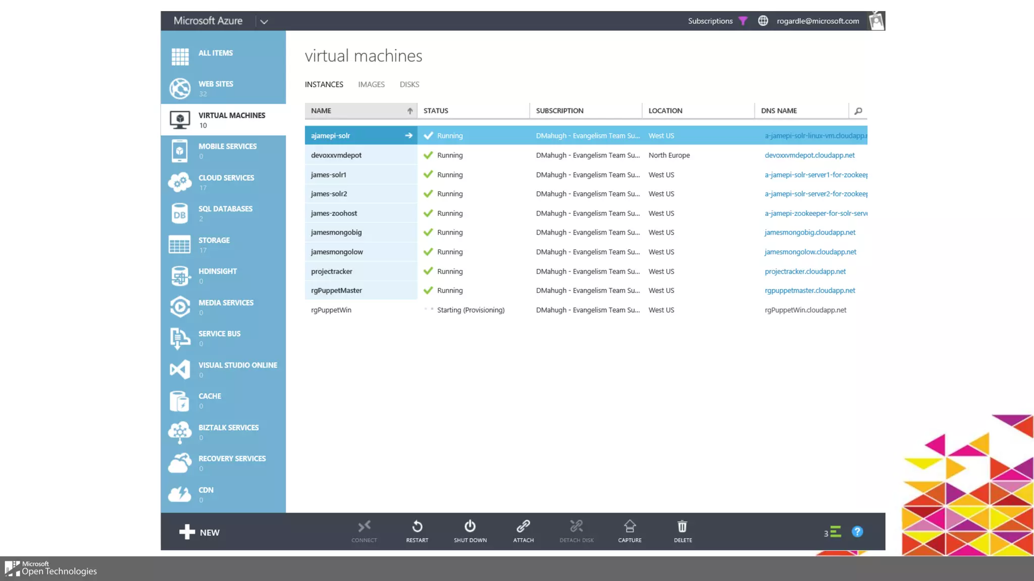Viewport: 1034px width, 581px height.
Task: Expand the Microsoft Azure chevron dropdown
Action: point(264,22)
